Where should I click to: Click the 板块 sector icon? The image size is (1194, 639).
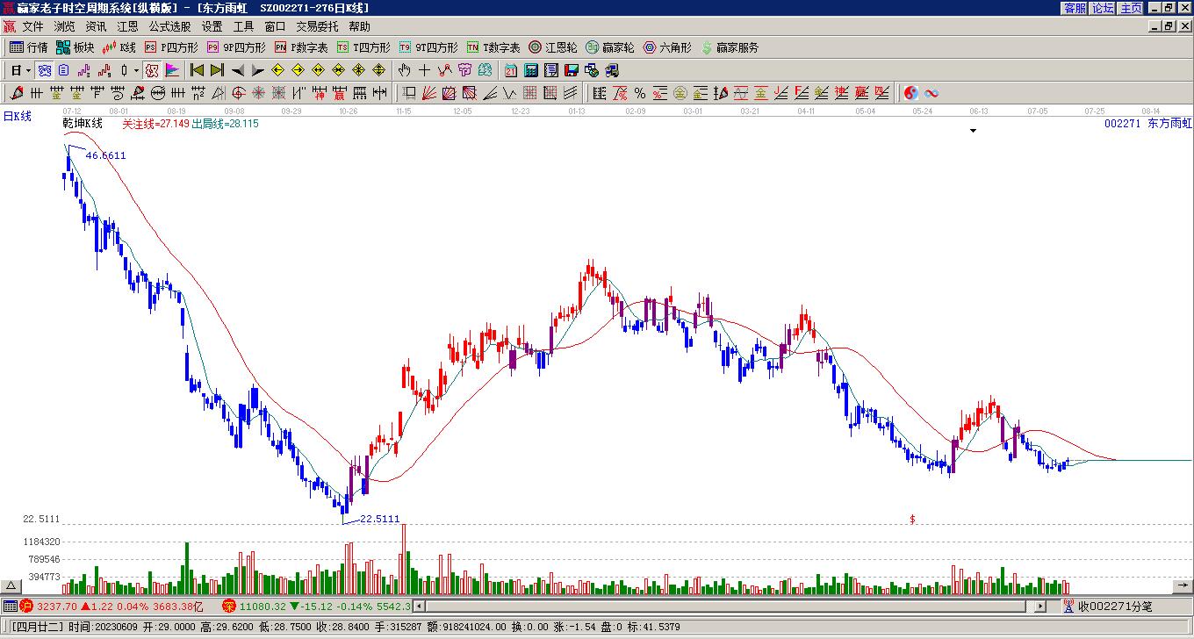[76, 47]
